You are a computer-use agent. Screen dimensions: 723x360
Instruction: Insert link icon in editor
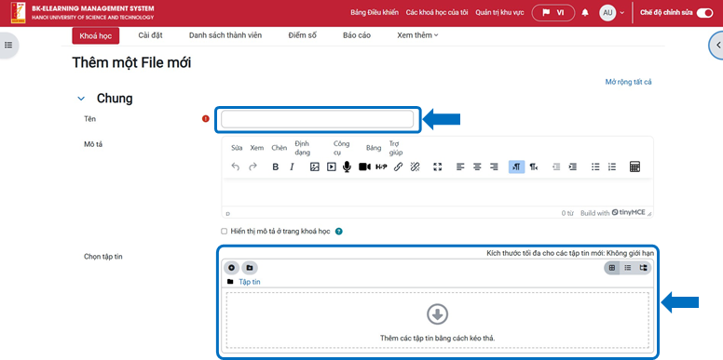pos(399,167)
